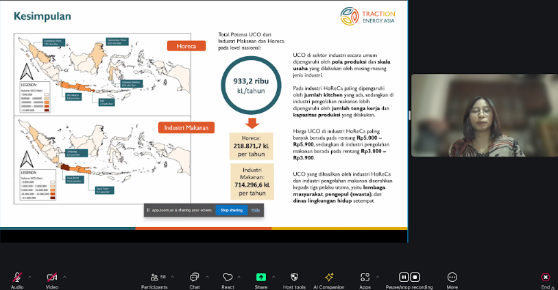Expand the chat options caret

coord(207,276)
